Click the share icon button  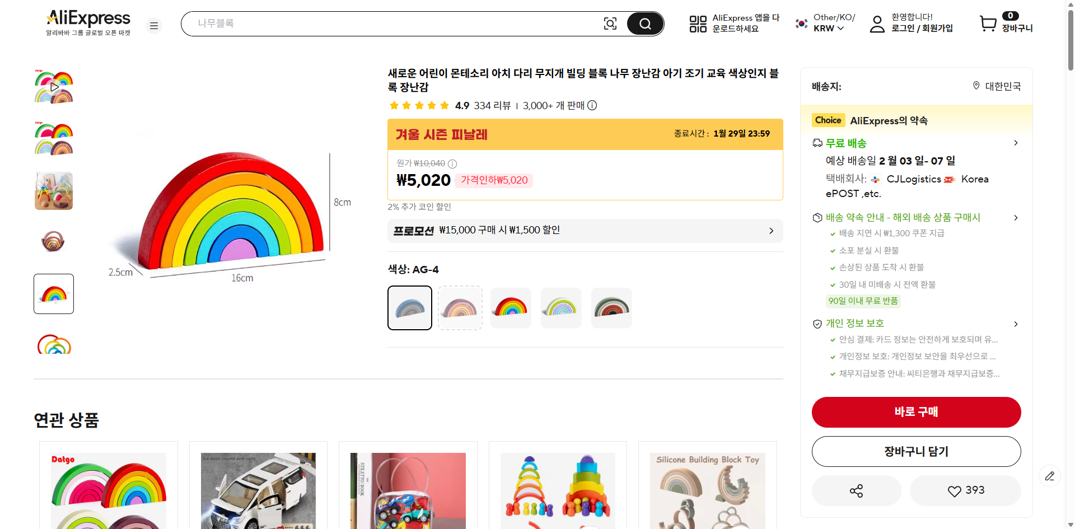(856, 491)
